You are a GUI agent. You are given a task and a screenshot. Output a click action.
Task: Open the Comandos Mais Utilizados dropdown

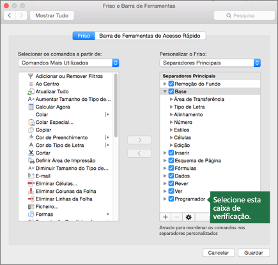68,63
